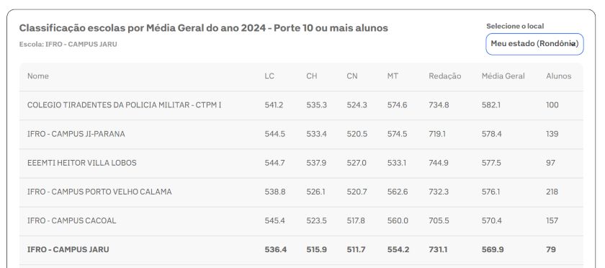
Task: Click the Alunos column header
Action: 558,76
